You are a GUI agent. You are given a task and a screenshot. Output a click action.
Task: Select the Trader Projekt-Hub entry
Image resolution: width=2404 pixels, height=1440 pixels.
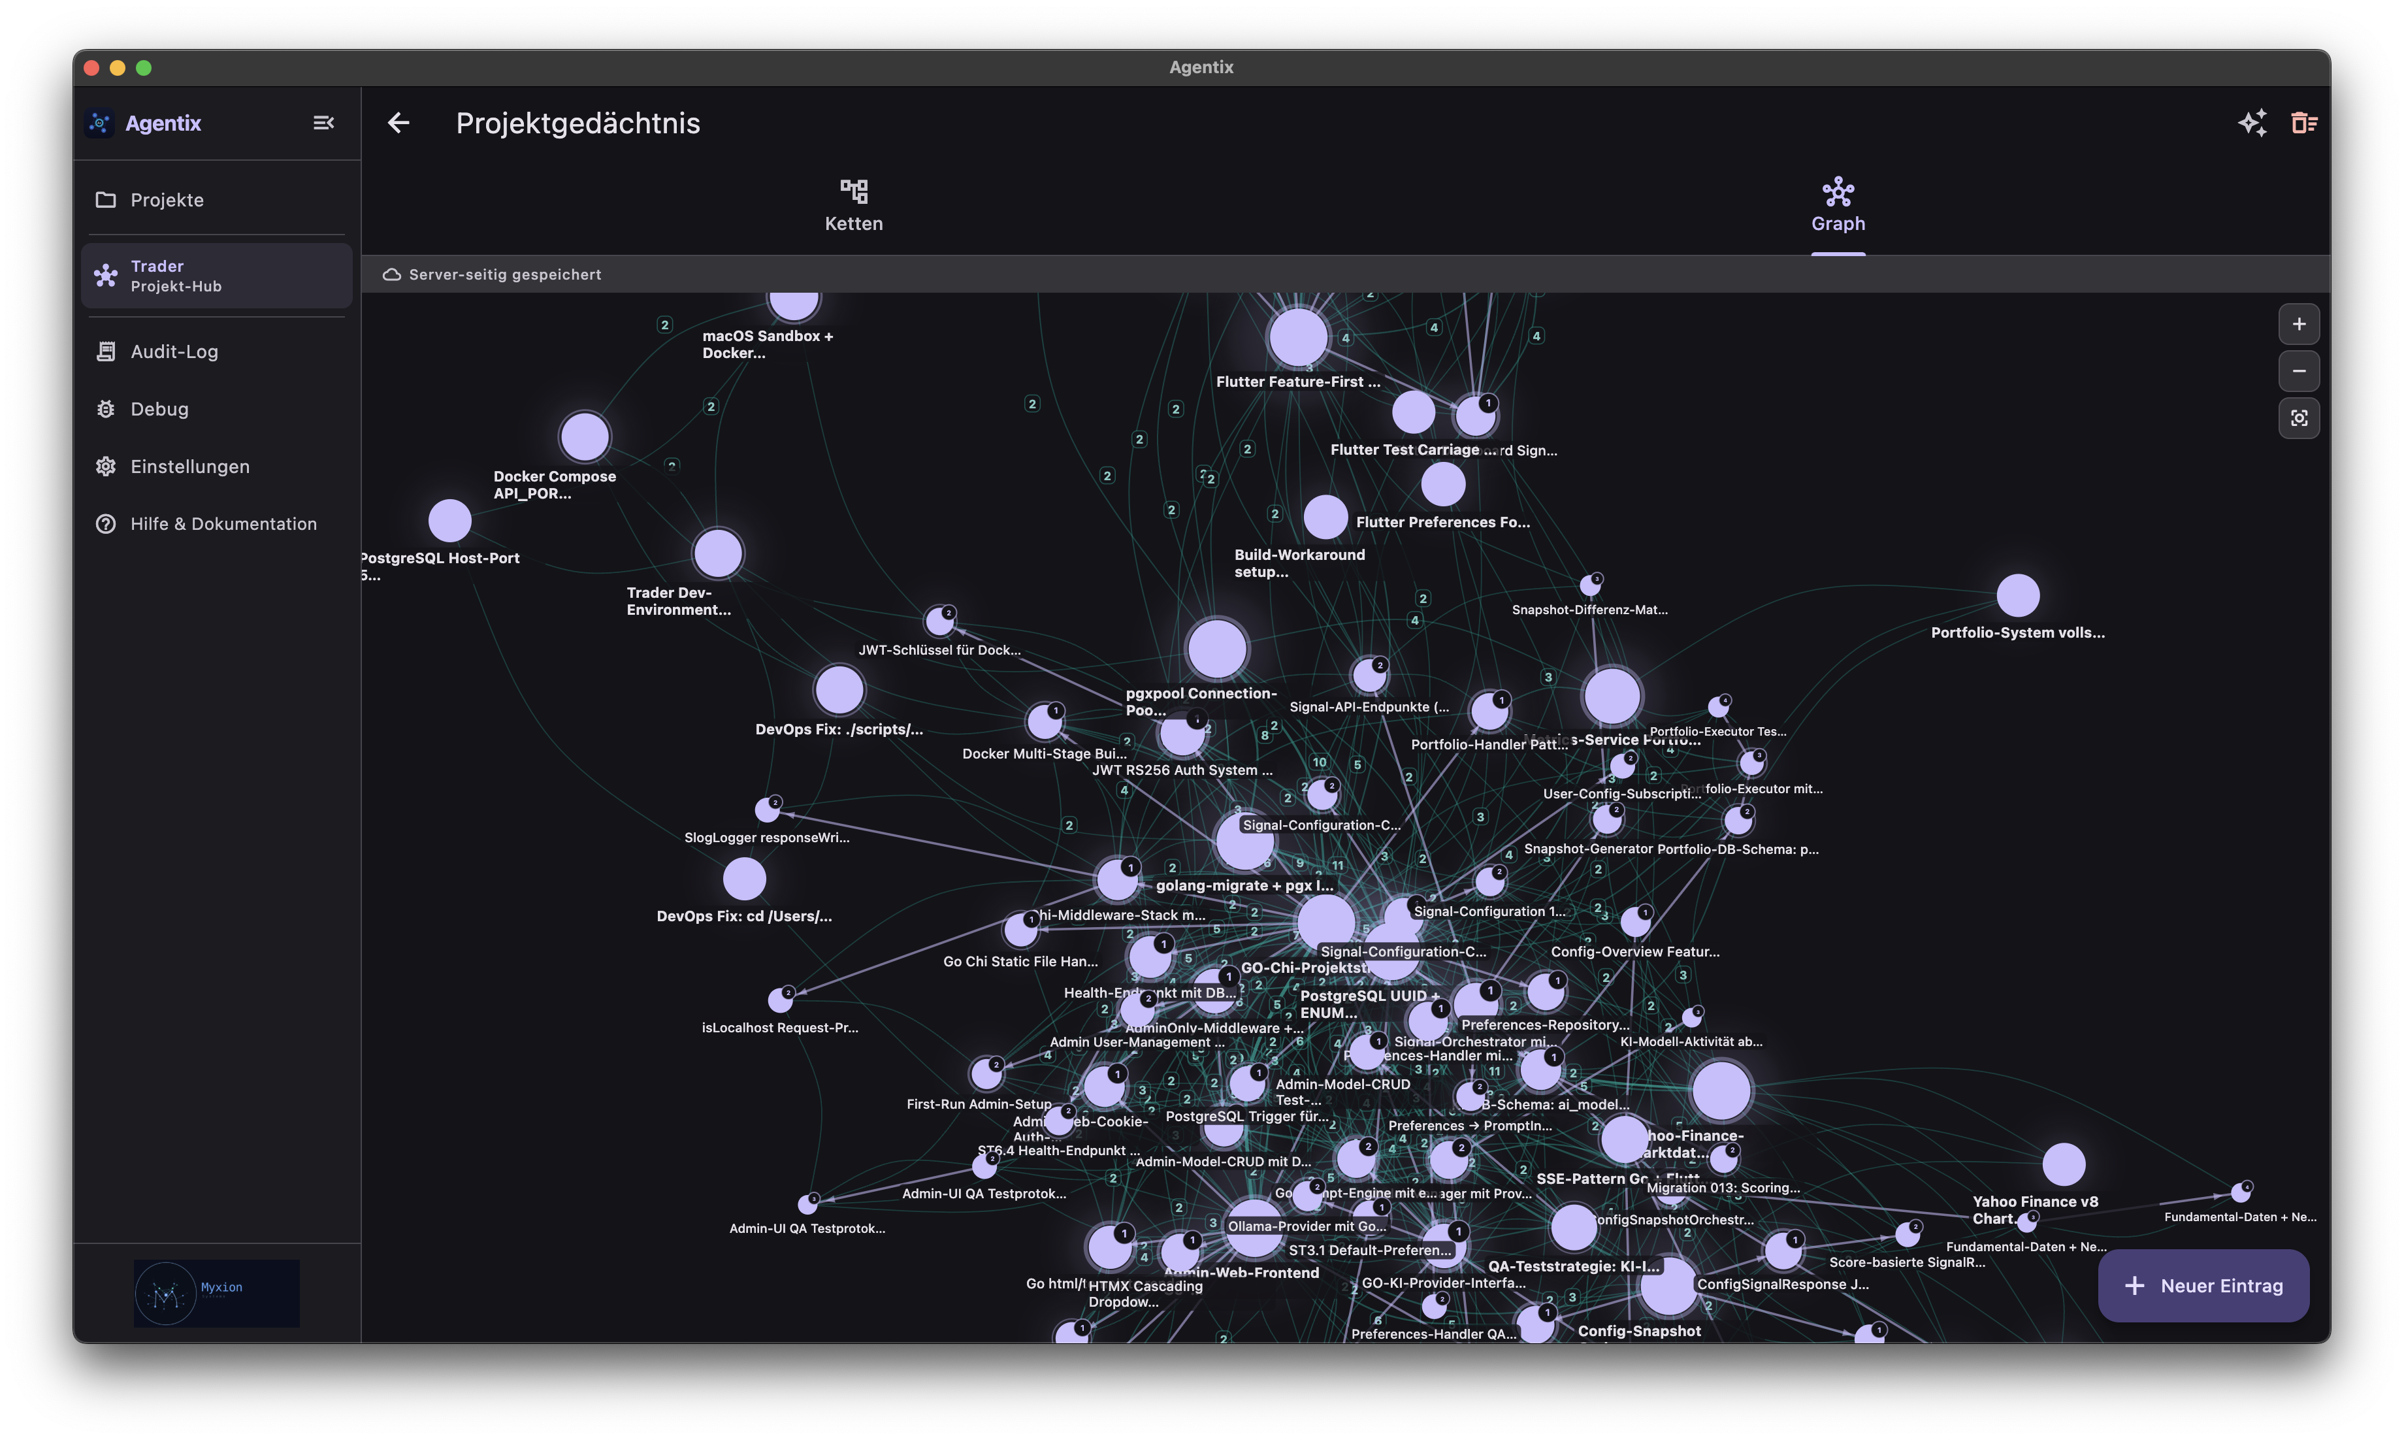click(216, 276)
